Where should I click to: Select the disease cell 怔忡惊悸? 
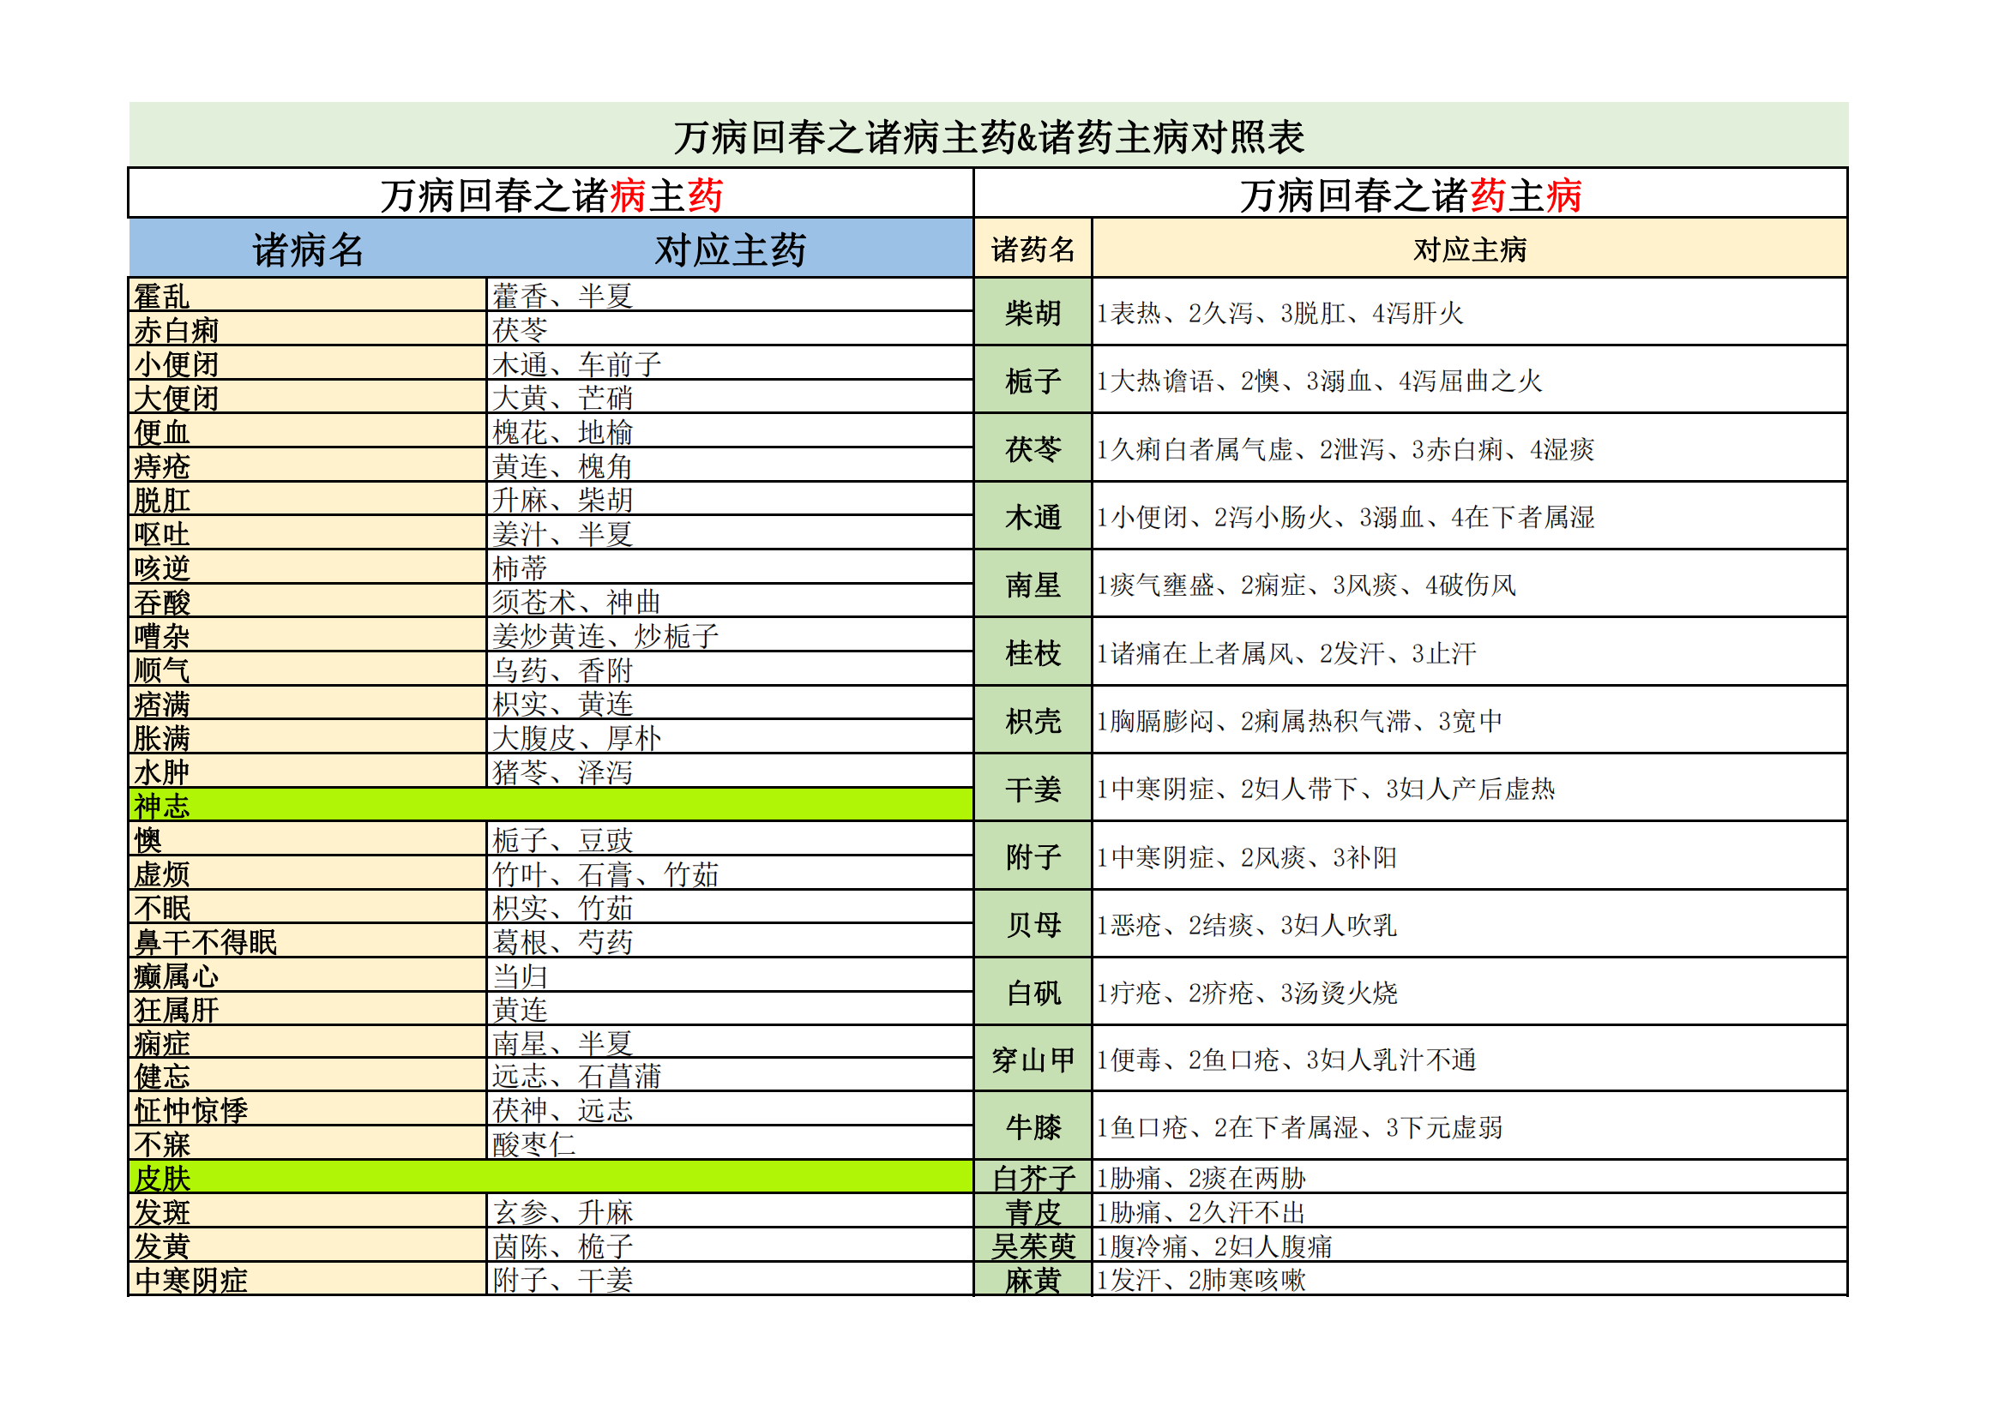307,1109
